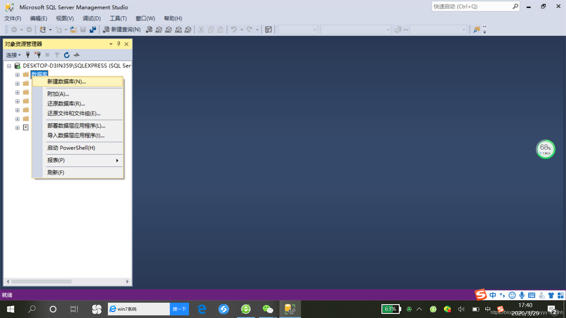
Task: Open the Windows Start menu
Action: pos(11,309)
